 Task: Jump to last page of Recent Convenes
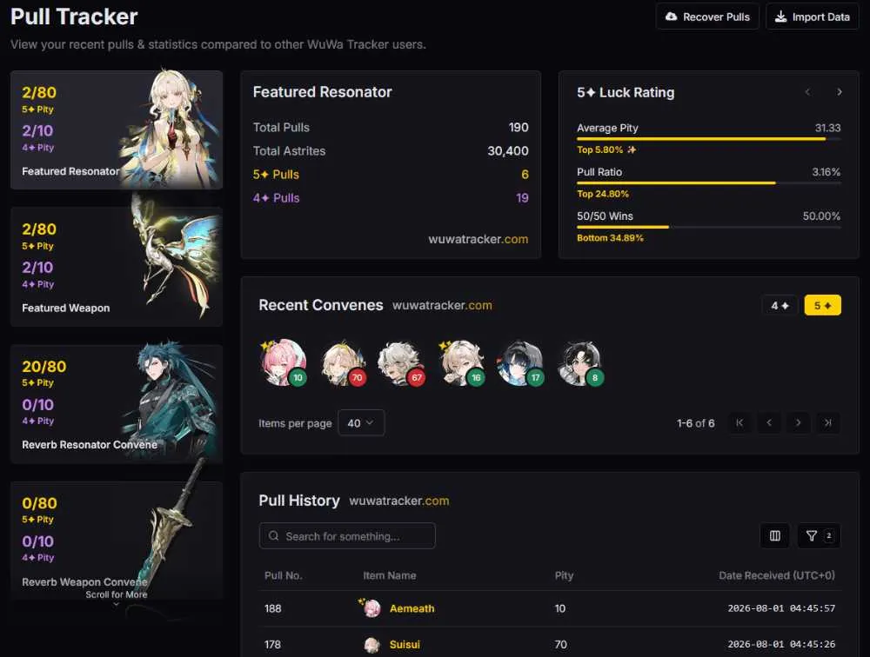tap(827, 422)
